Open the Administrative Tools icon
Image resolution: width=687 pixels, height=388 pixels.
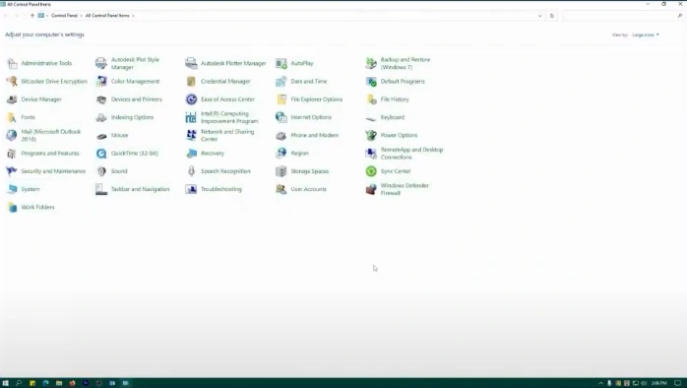[x=12, y=64]
